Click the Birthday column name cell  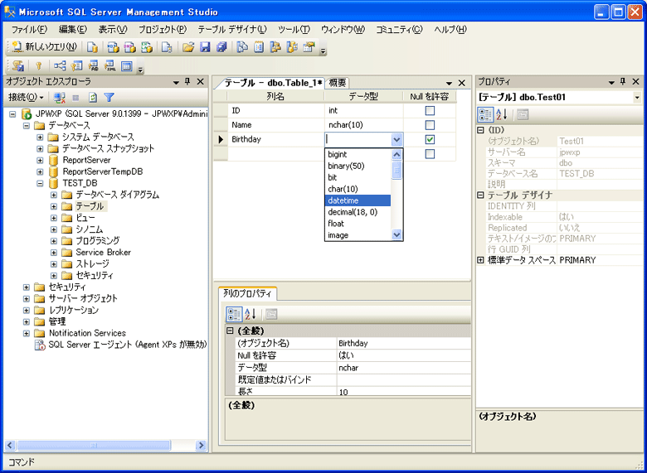[276, 139]
